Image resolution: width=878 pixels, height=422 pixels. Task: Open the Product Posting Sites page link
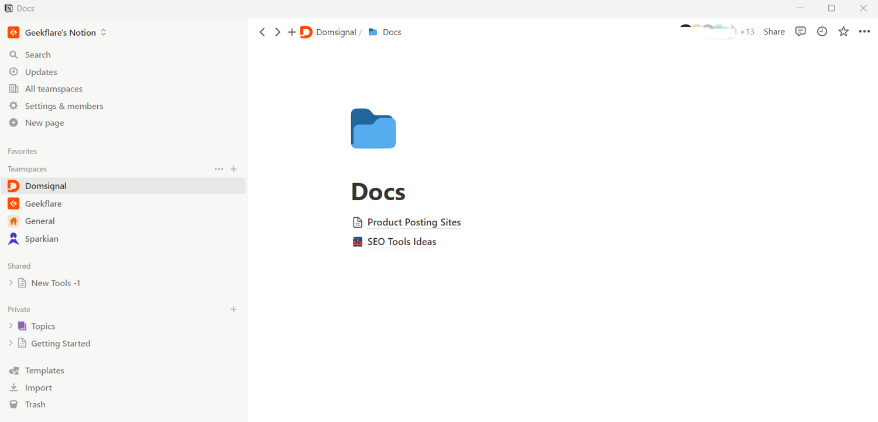(414, 222)
